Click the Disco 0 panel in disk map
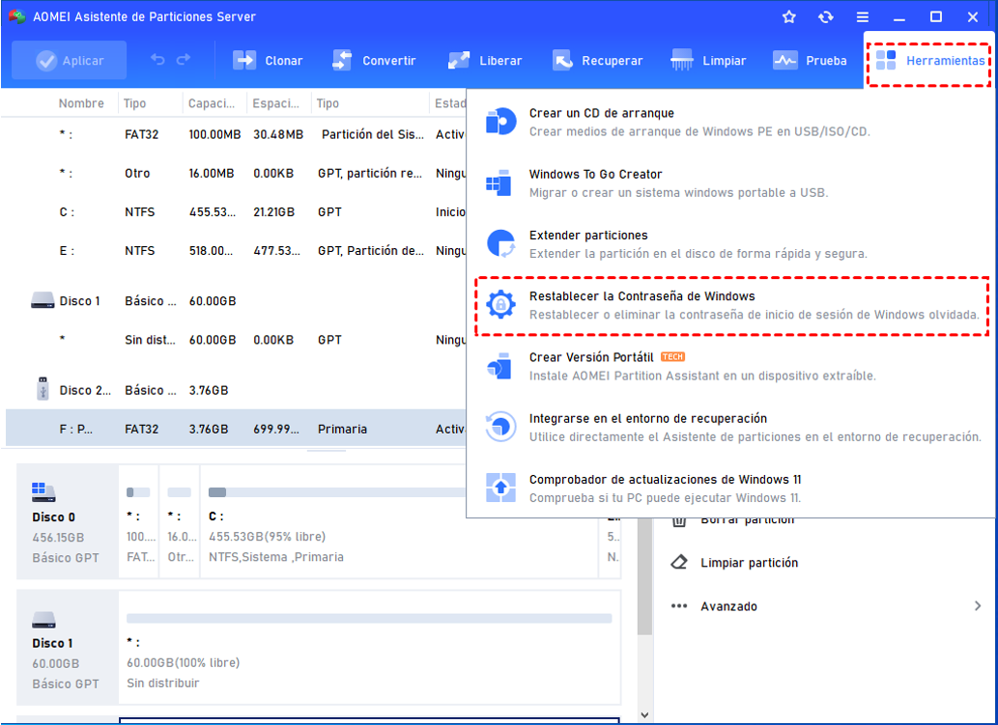Viewport: 998px width, 725px height. tap(67, 521)
